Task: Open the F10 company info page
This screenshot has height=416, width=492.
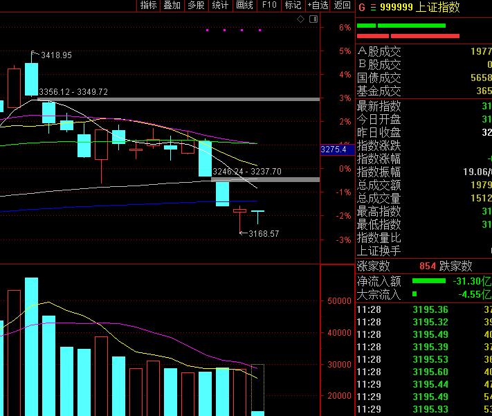Action: pos(268,6)
